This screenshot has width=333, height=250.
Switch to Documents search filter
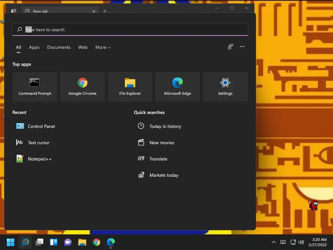coord(59,48)
